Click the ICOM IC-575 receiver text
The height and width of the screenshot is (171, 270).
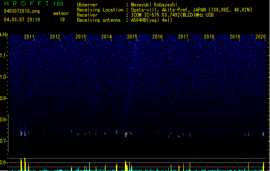(172, 15)
